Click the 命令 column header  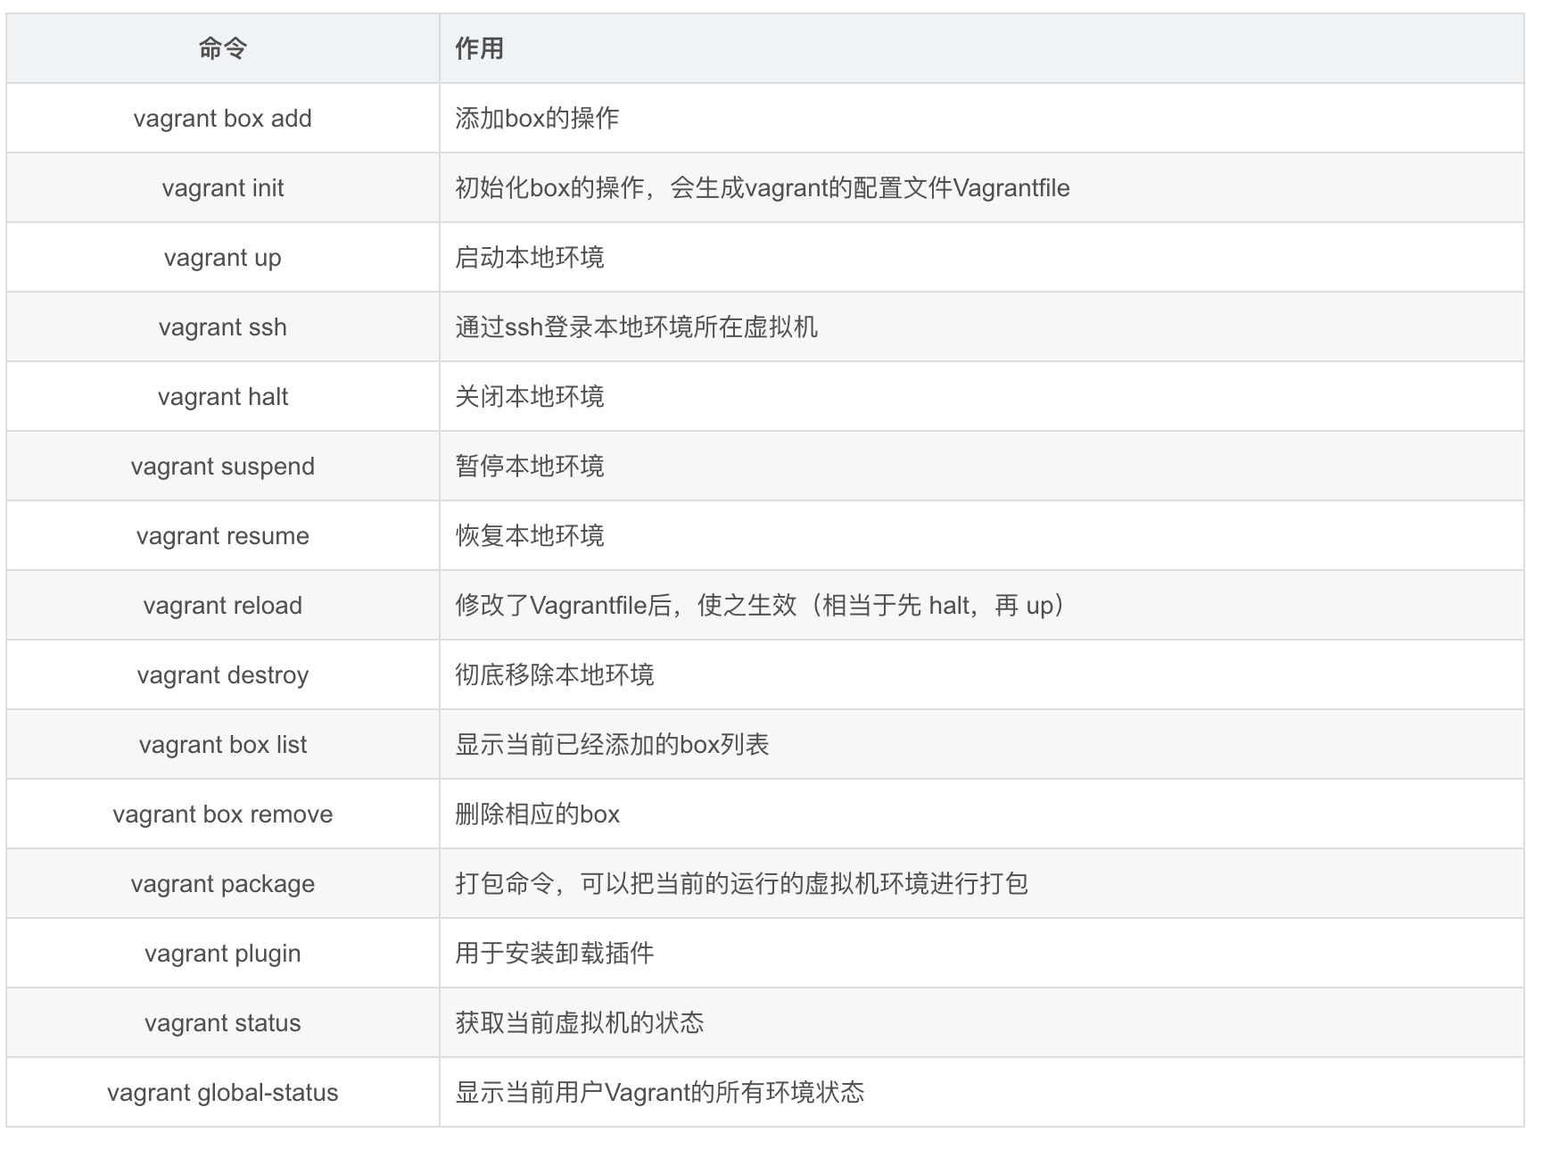(x=222, y=49)
